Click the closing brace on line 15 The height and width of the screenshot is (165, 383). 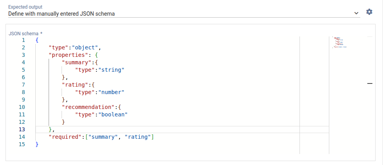point(37,144)
